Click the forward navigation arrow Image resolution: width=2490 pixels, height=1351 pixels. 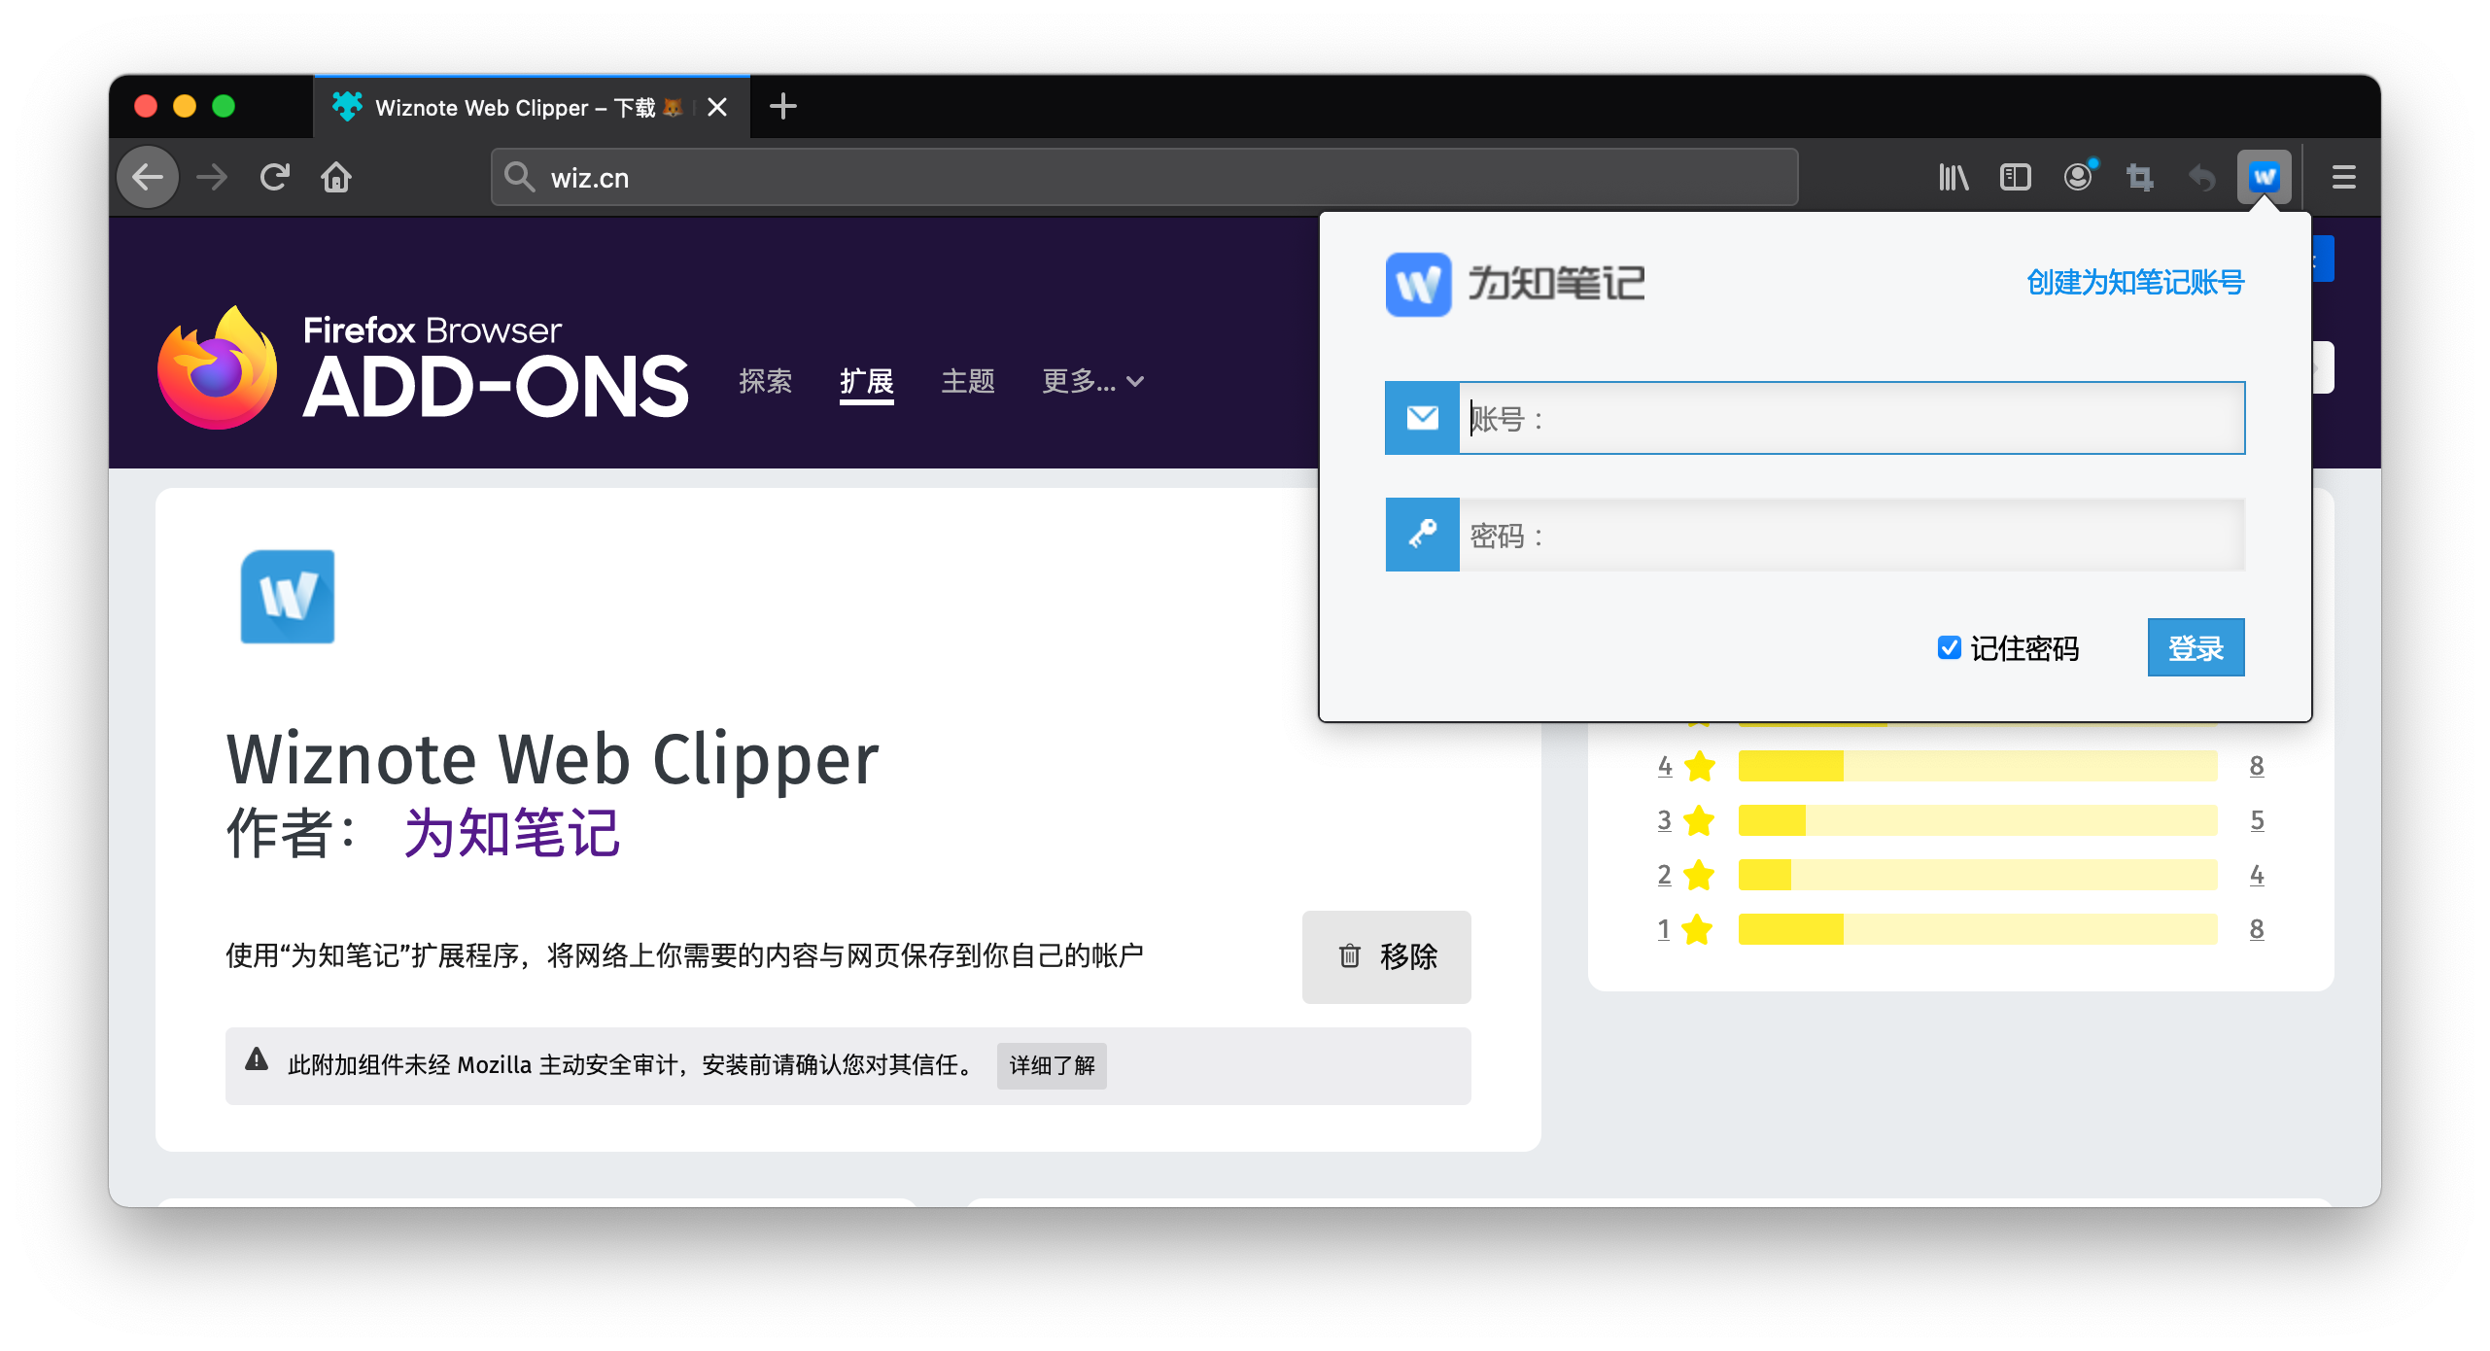212,178
